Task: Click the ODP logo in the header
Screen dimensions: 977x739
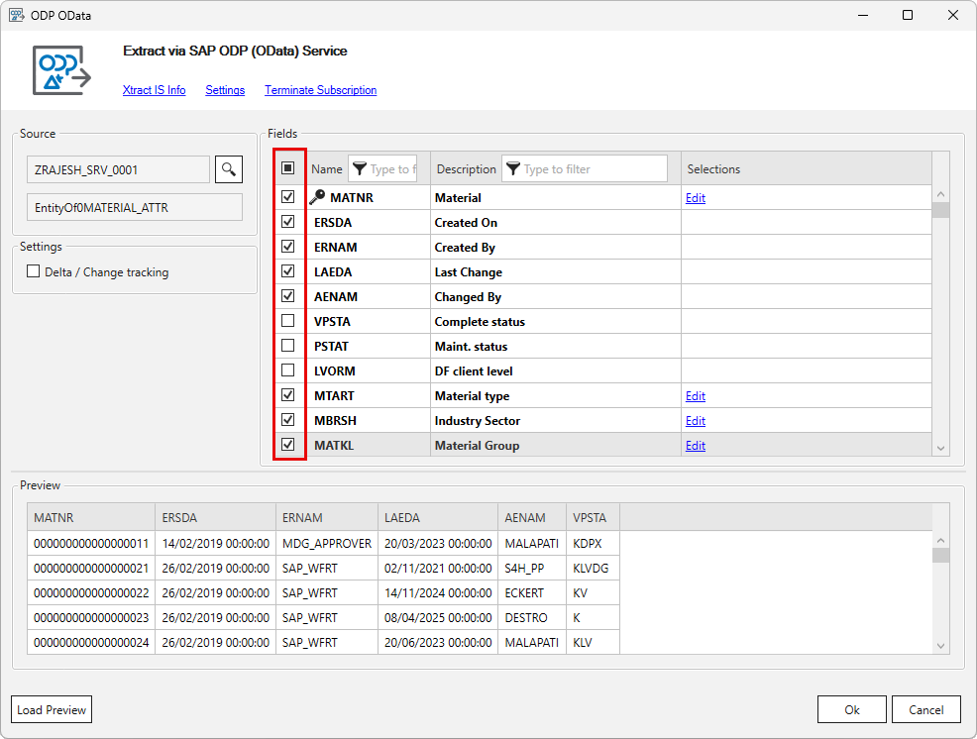Action: pos(61,69)
